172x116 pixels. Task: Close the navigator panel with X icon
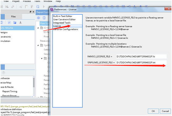(x=34, y=12)
